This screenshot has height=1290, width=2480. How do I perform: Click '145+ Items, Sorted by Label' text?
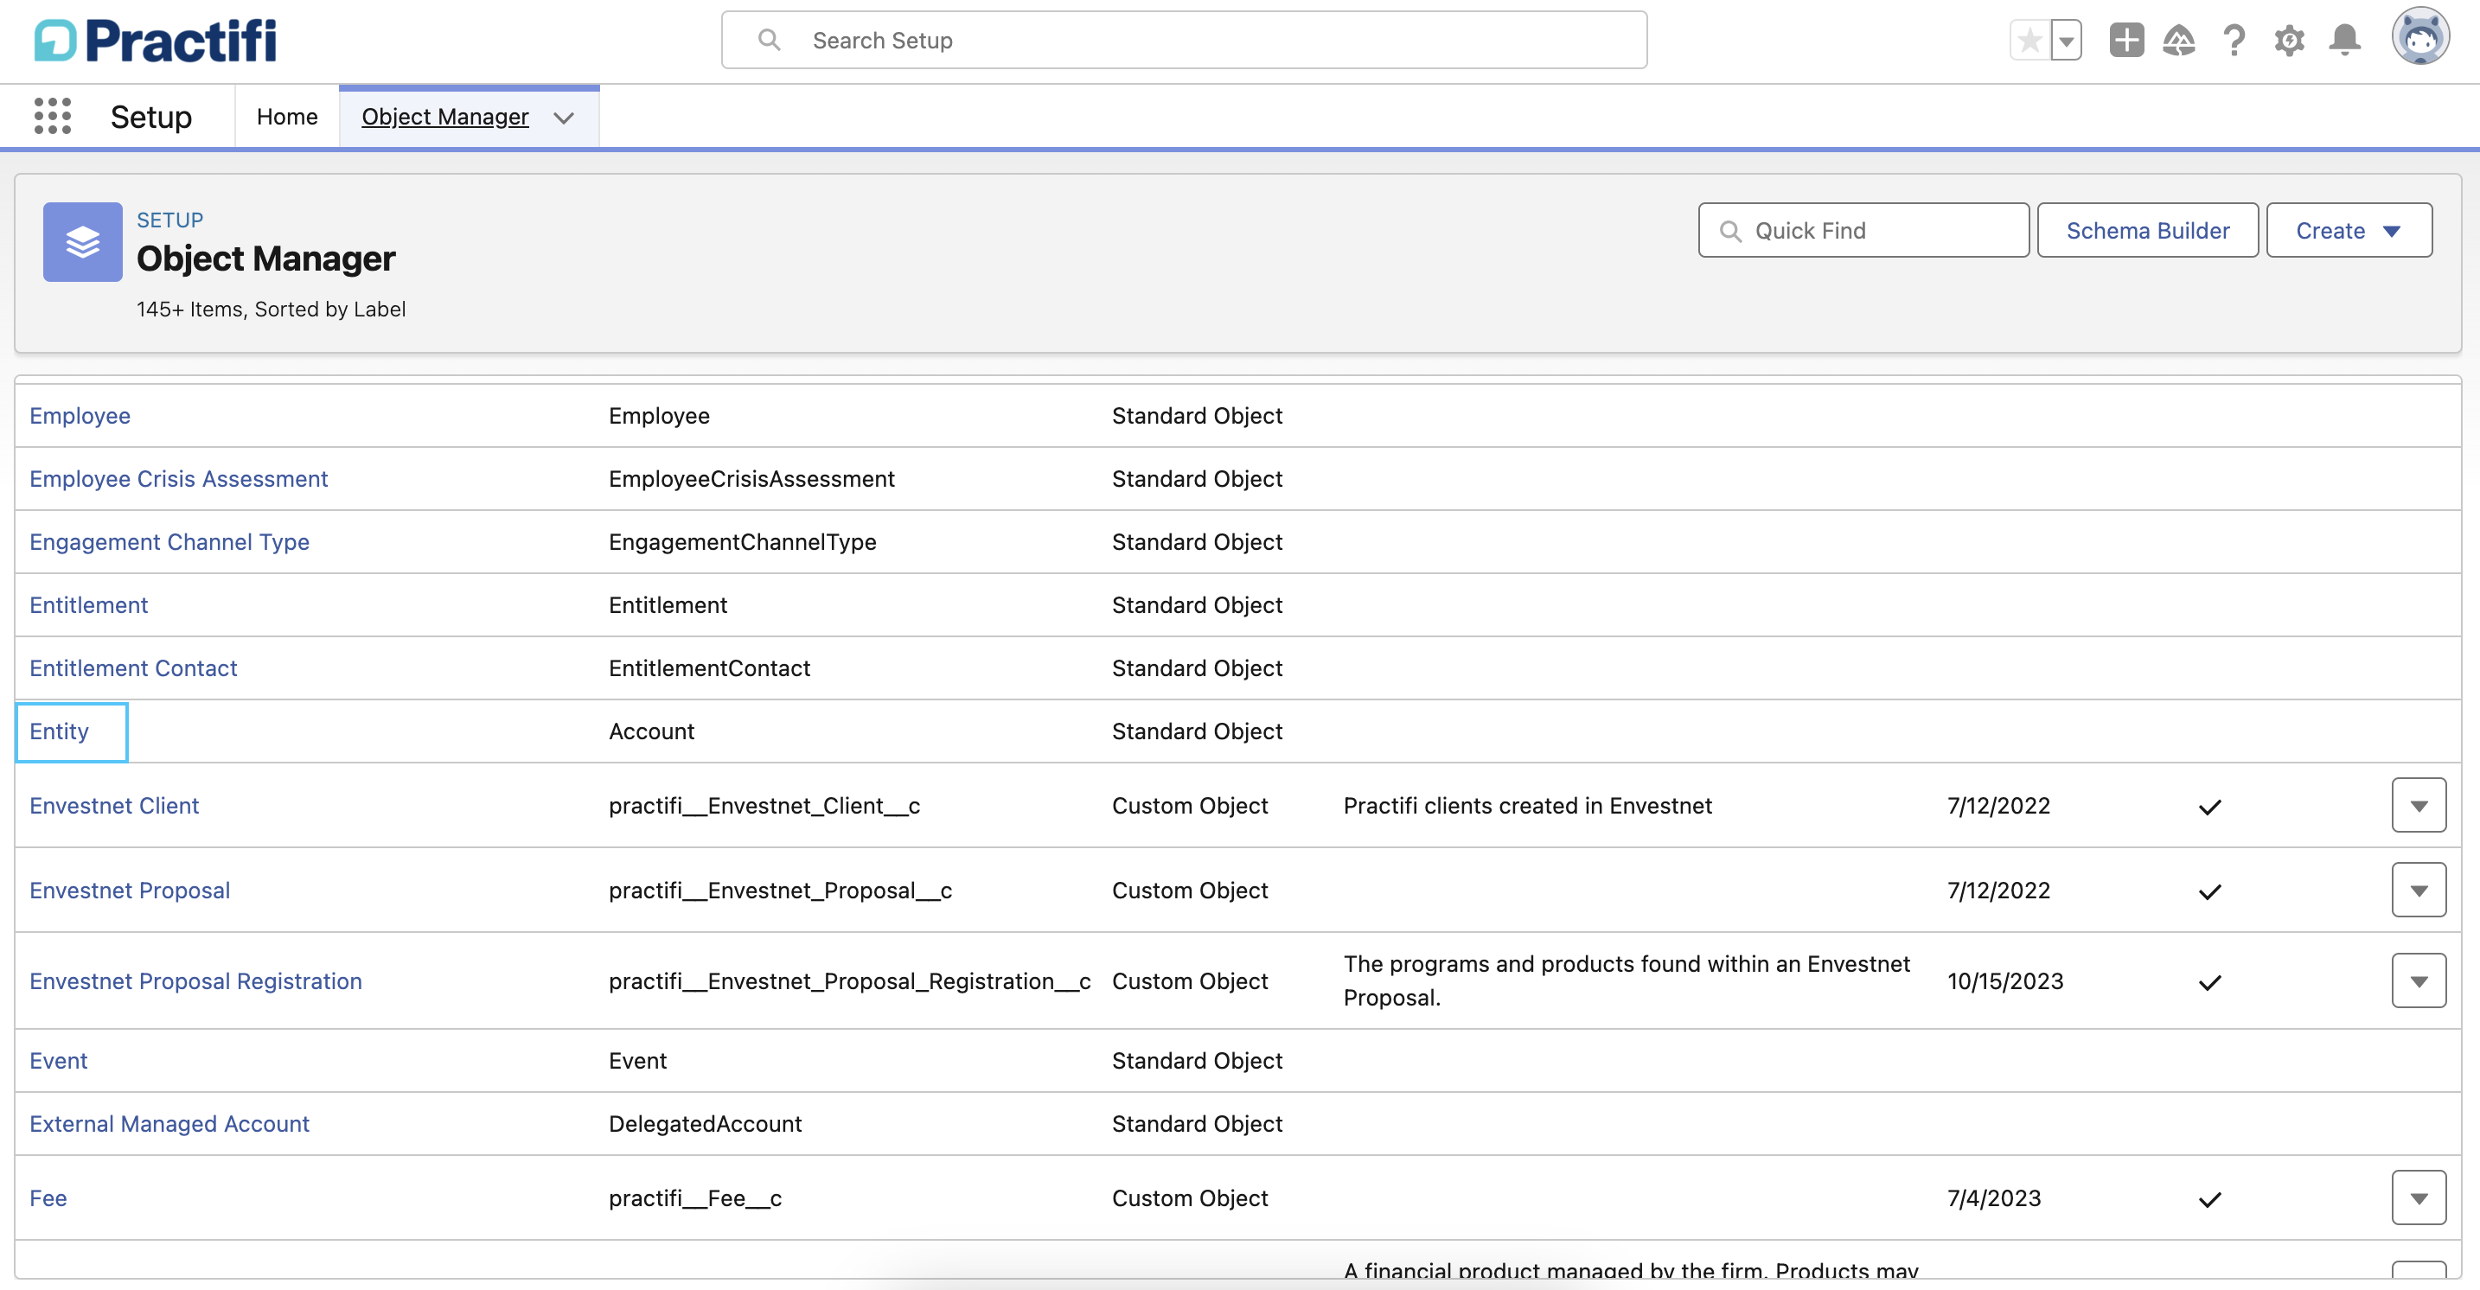tap(271, 309)
